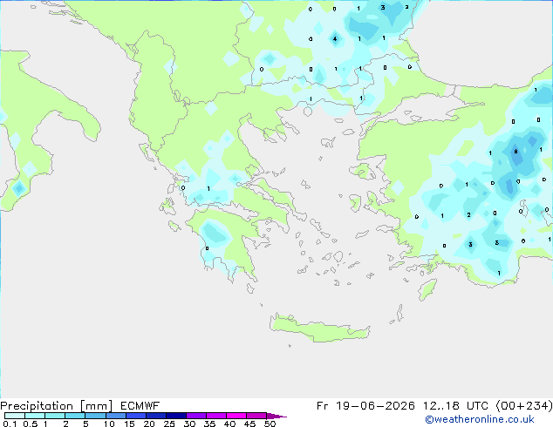Viewport: 553px width, 427px height.
Task: Click the 30–35 mm purple swatch
Action: point(196,416)
